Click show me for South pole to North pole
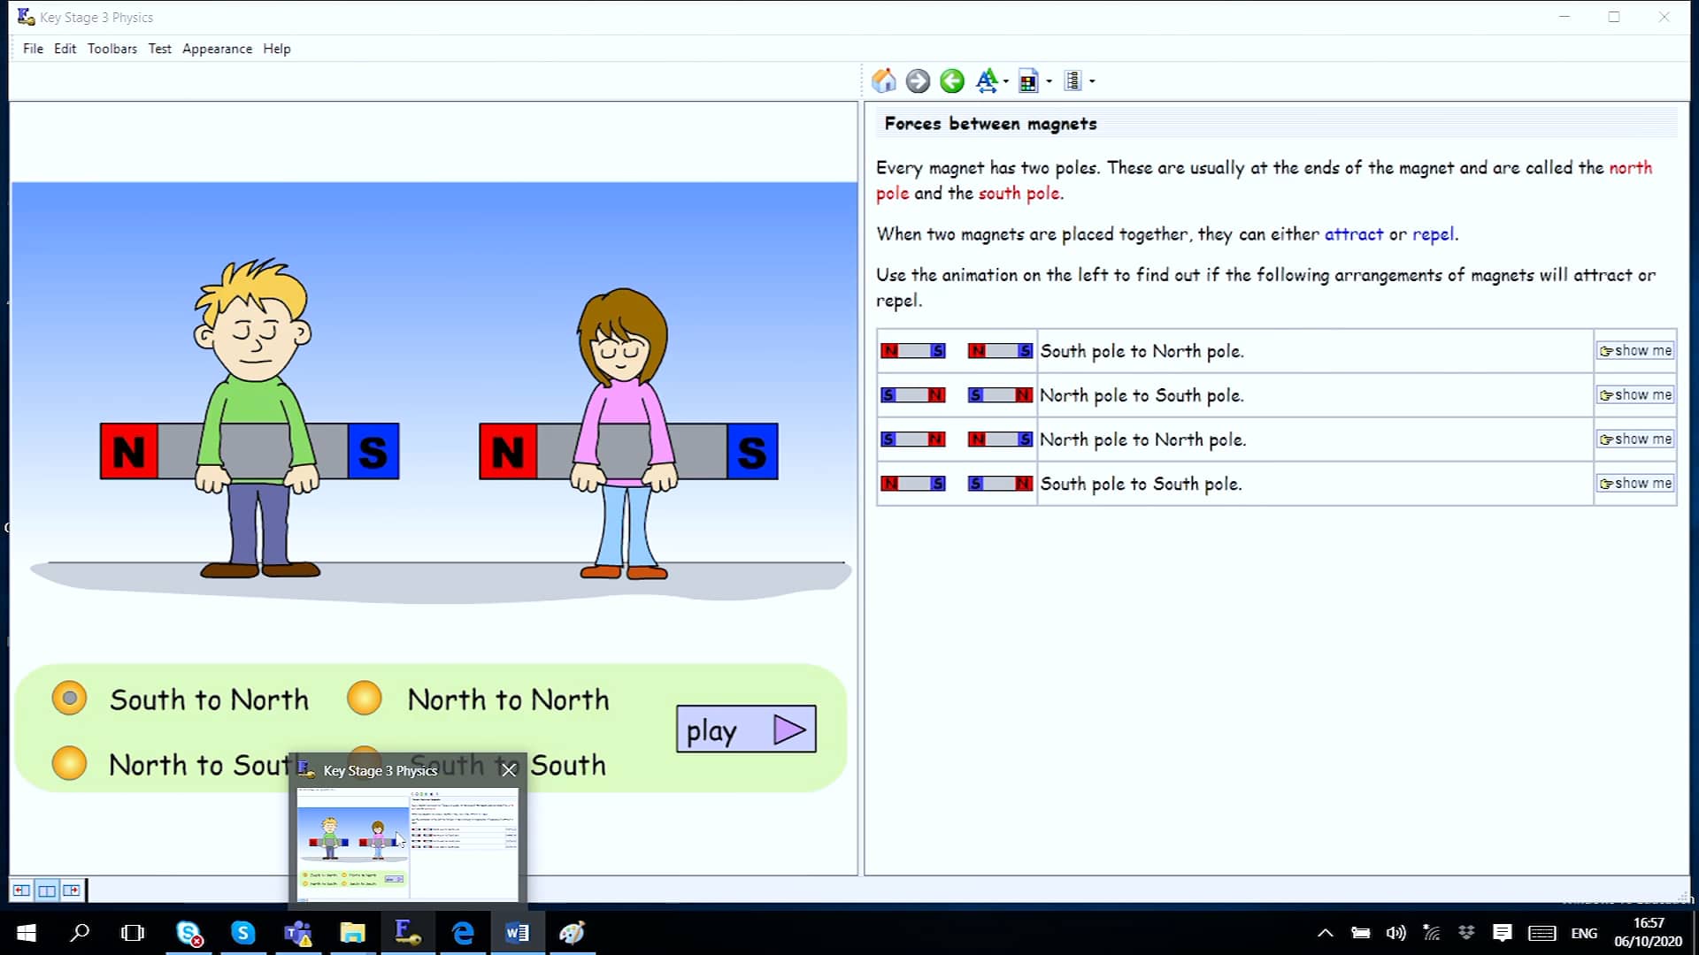The height and width of the screenshot is (955, 1699). (x=1634, y=350)
